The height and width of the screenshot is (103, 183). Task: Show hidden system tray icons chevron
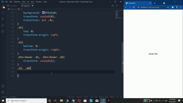[x=154, y=100]
